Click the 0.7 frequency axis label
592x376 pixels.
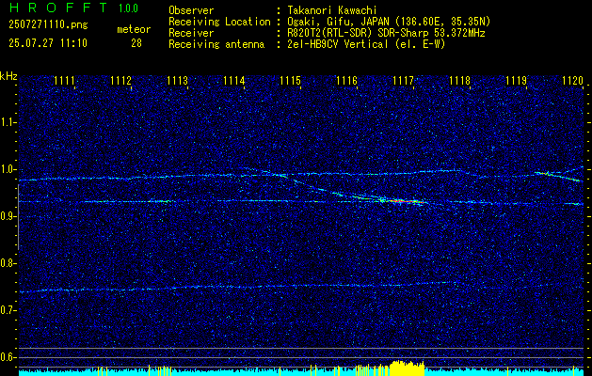click(x=8, y=310)
